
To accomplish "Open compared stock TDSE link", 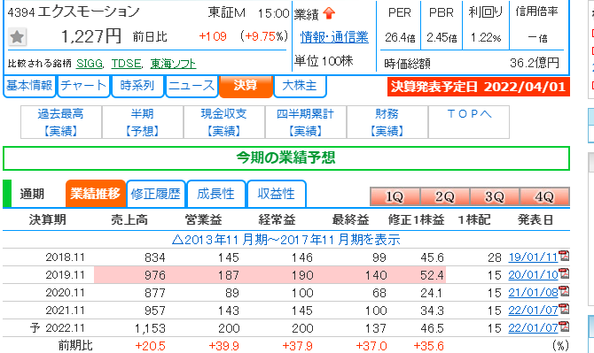I will [x=127, y=64].
